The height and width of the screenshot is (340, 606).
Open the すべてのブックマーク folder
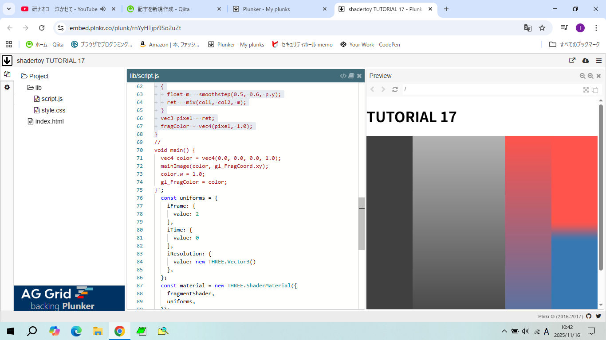575,44
